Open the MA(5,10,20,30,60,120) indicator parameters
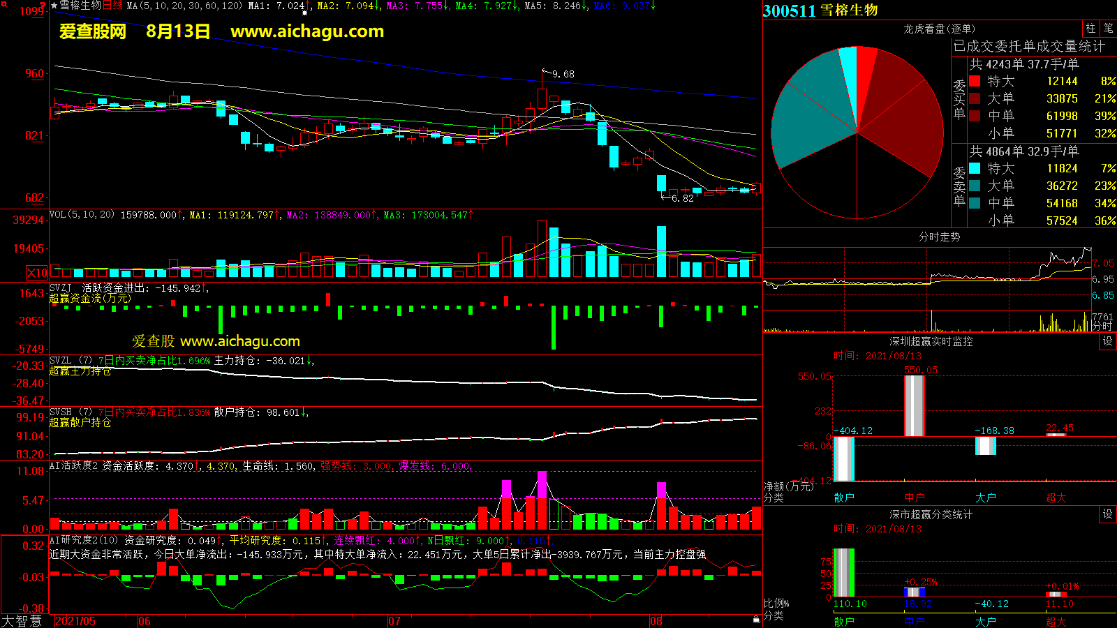This screenshot has height=628, width=1117. pyautogui.click(x=184, y=6)
